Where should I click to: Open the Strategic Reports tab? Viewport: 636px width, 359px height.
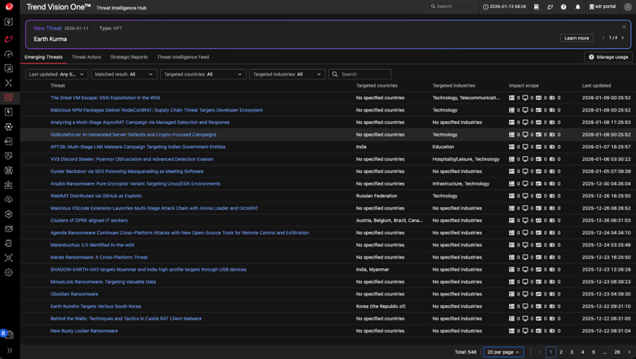tap(128, 57)
